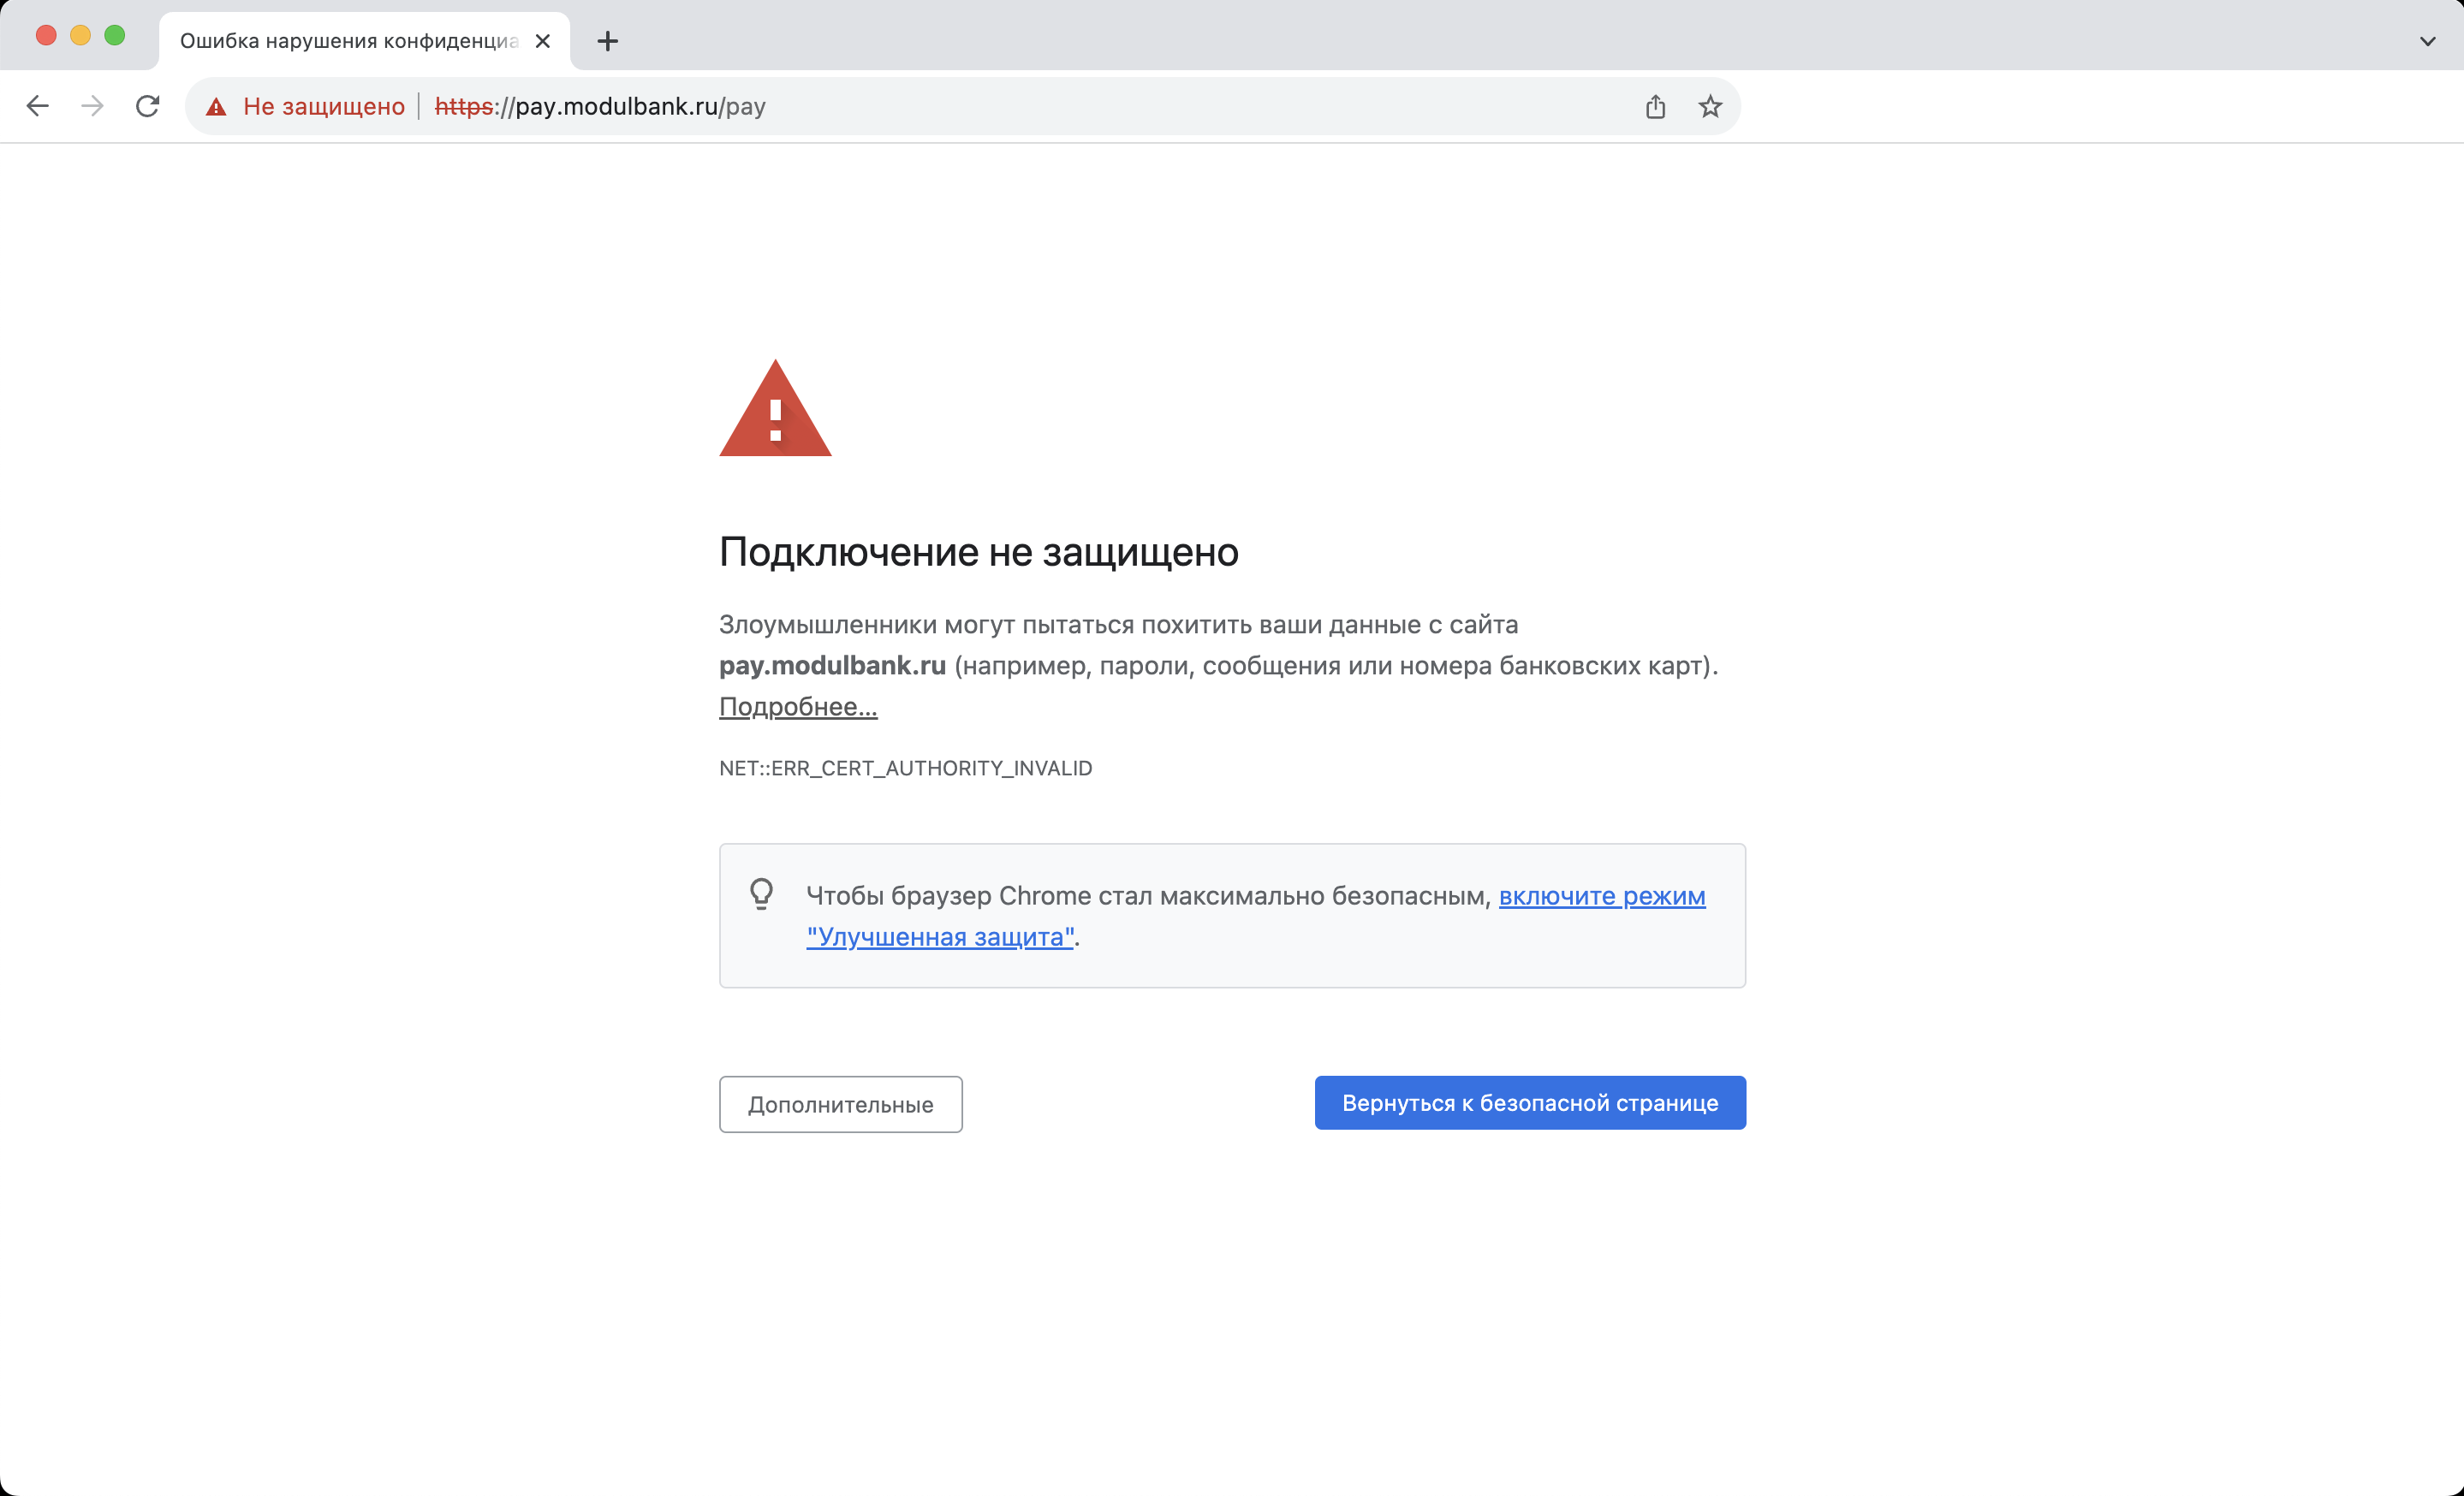Click the lightbulb icon in the tip box
The image size is (2464, 1496).
click(761, 893)
